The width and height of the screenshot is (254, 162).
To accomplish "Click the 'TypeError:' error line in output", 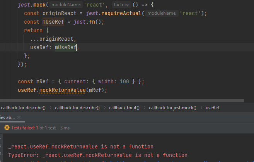I will pyautogui.click(x=98, y=155).
